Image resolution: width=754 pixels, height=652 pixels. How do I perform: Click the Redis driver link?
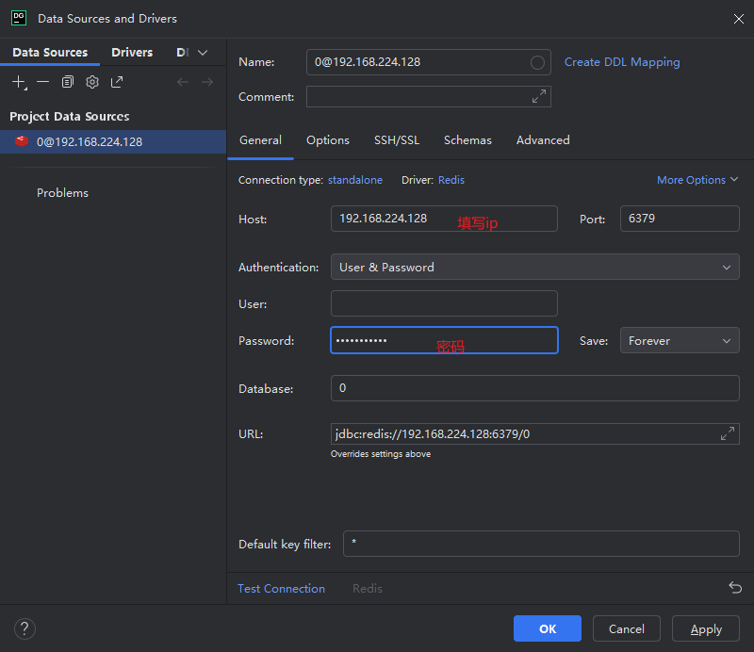pyautogui.click(x=451, y=180)
